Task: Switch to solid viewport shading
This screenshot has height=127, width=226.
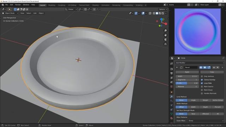Action: 157,13
